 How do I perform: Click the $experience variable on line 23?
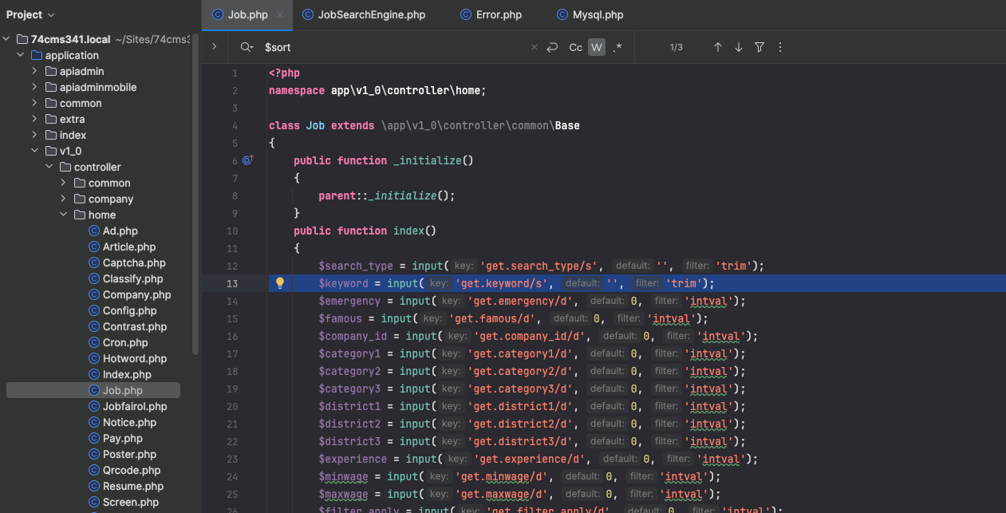pyautogui.click(x=353, y=459)
